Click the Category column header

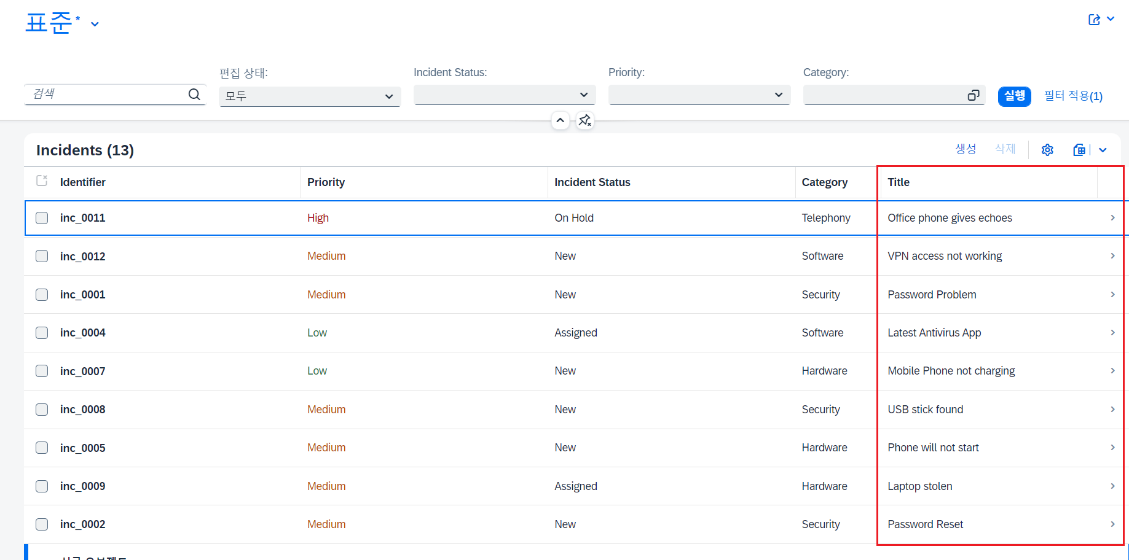click(825, 182)
